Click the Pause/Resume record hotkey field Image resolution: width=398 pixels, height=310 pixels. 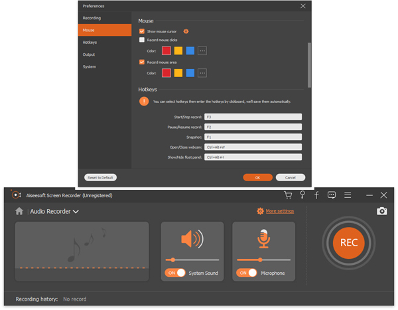[253, 127]
